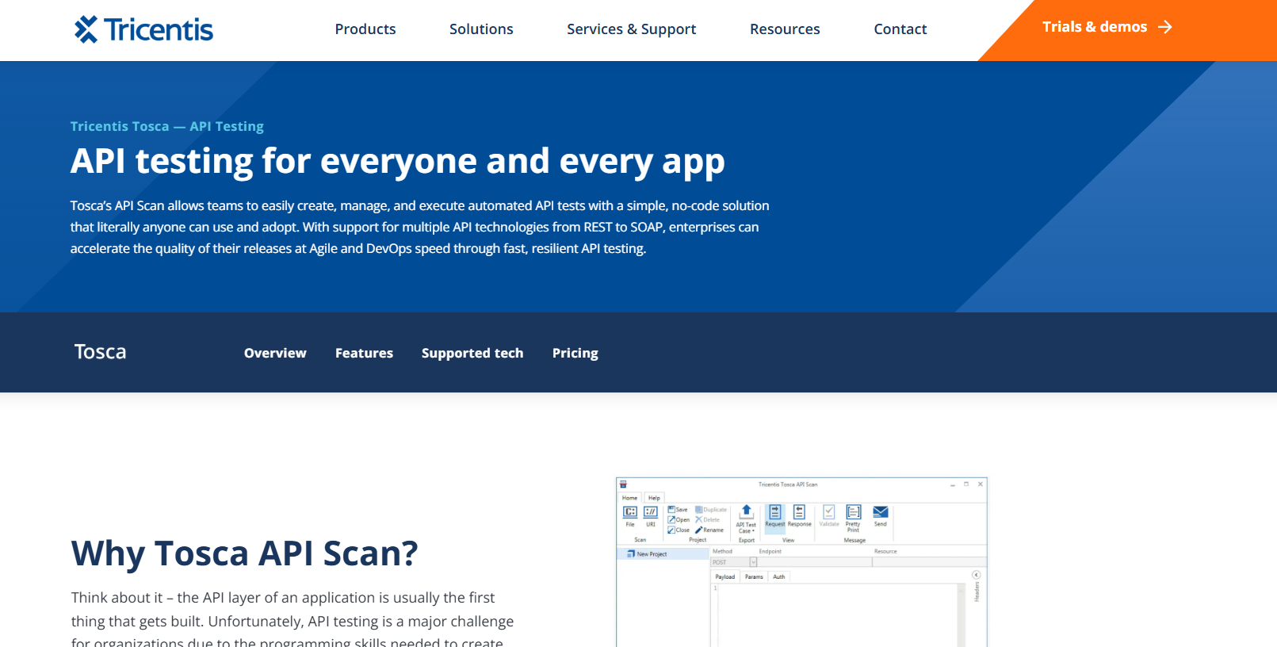This screenshot has height=647, width=1277.
Task: Click the Tosca label in the sub-navigation
Action: pyautogui.click(x=100, y=352)
